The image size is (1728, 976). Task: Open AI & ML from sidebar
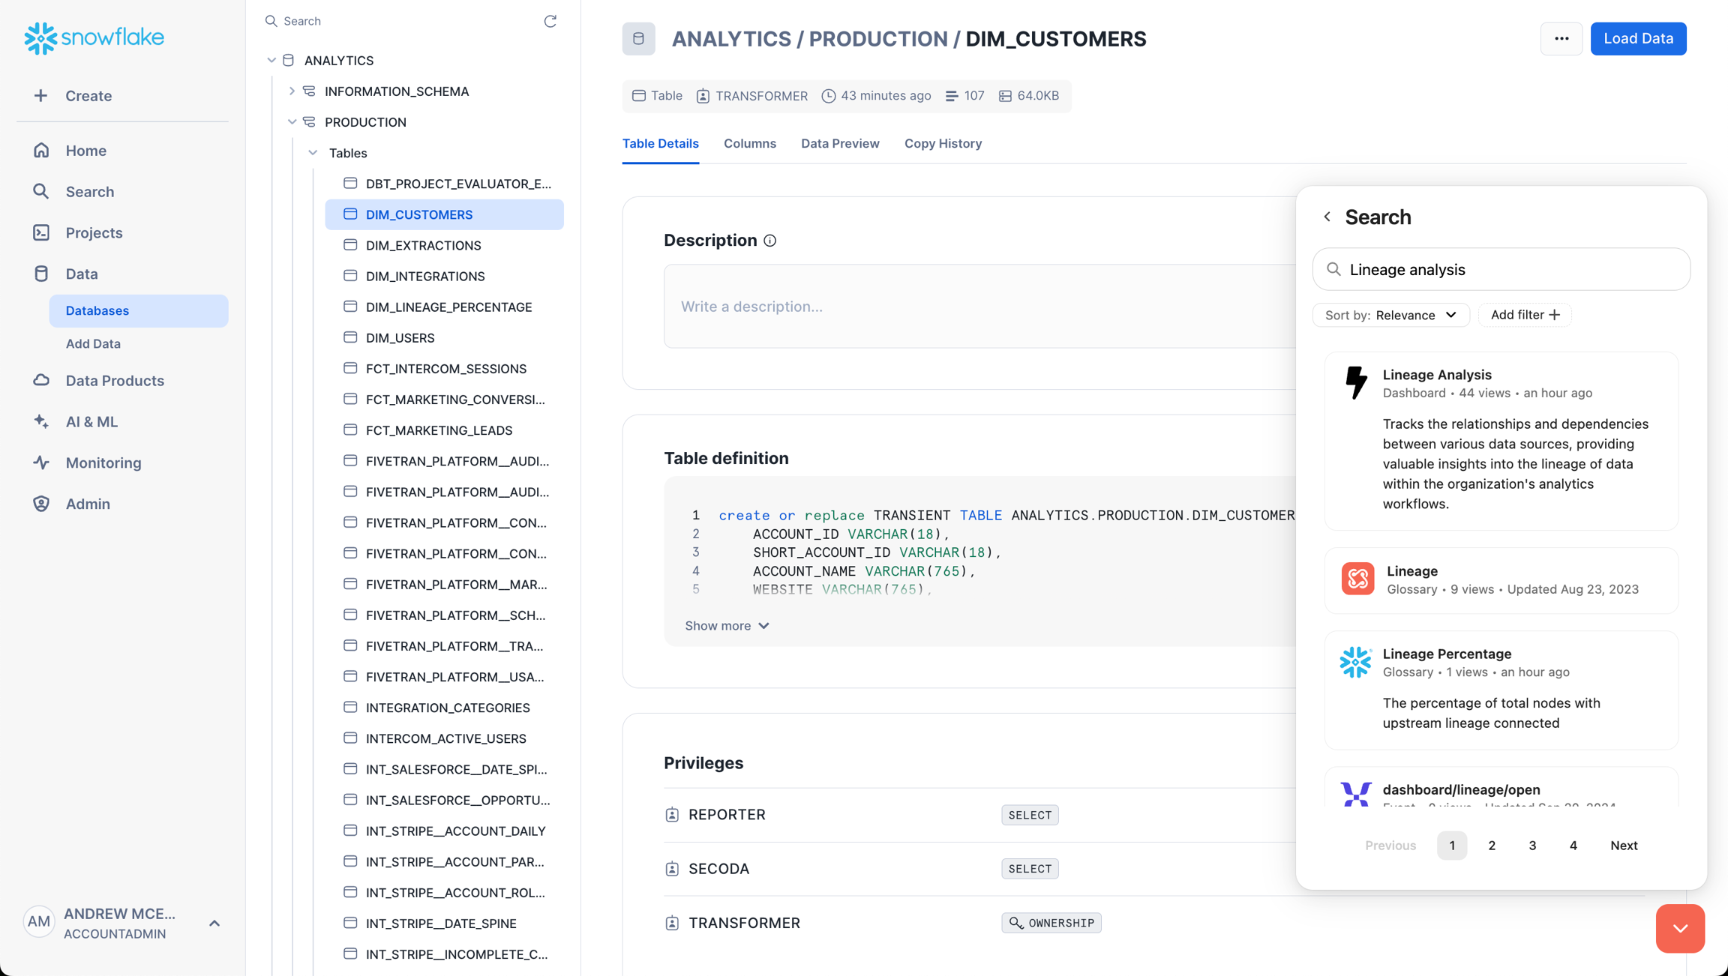coord(91,422)
